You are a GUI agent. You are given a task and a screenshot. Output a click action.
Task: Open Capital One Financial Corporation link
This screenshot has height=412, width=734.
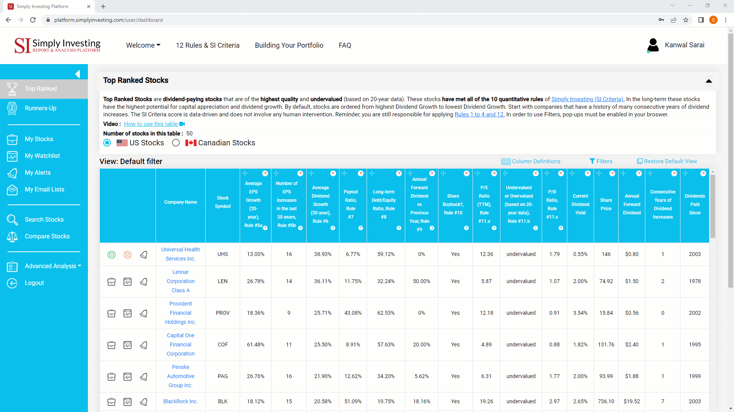point(180,344)
